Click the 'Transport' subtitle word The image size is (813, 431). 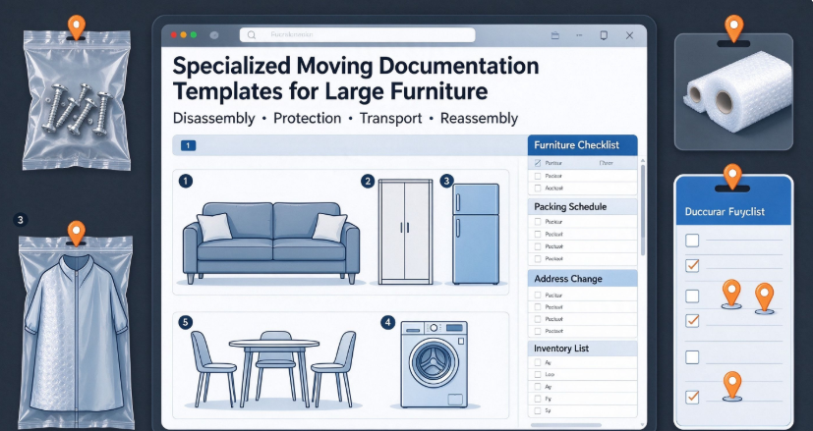391,119
